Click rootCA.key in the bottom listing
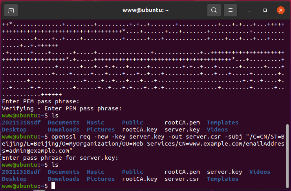291x191 pixels. (139, 179)
